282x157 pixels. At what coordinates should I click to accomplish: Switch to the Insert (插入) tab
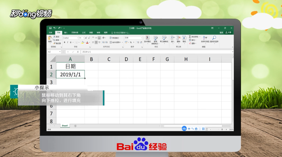click(x=66, y=32)
